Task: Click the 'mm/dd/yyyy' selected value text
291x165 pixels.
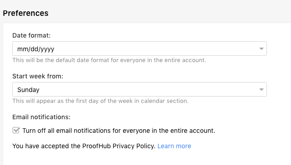Action: click(35, 49)
